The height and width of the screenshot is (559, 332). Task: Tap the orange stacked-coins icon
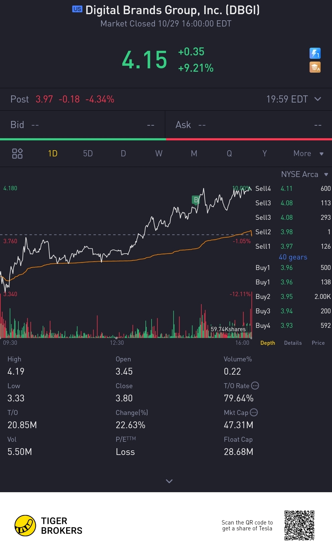click(x=315, y=67)
